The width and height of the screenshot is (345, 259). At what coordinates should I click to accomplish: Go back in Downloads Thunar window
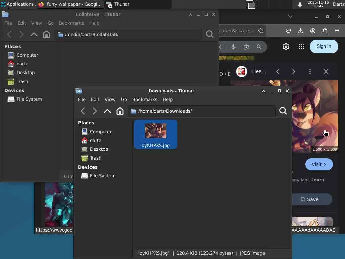pos(83,111)
